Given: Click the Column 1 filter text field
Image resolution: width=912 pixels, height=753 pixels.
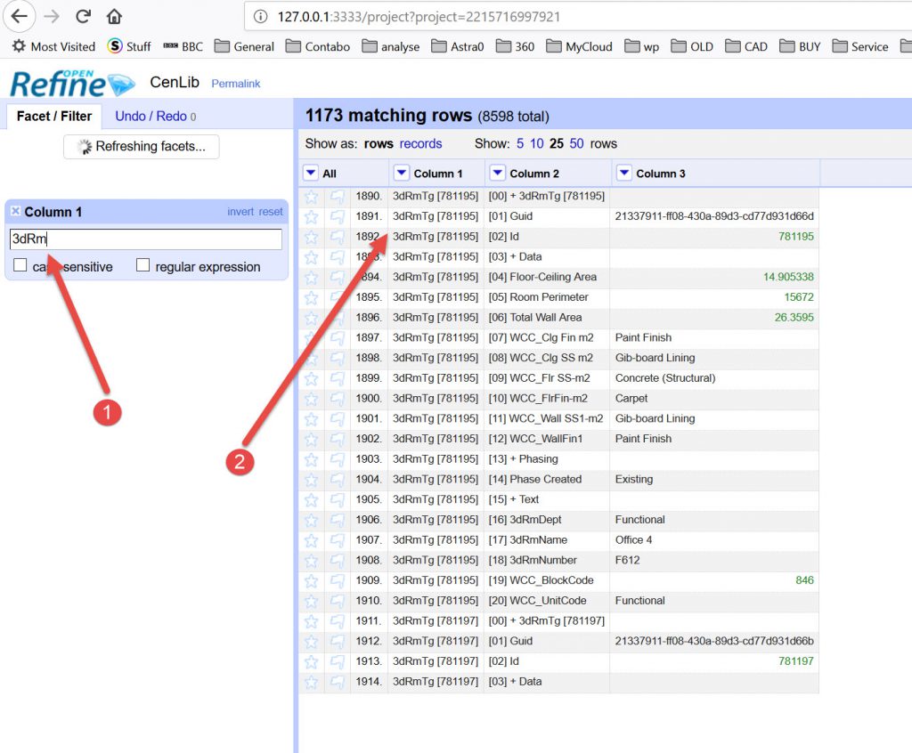Looking at the screenshot, I should (x=145, y=239).
